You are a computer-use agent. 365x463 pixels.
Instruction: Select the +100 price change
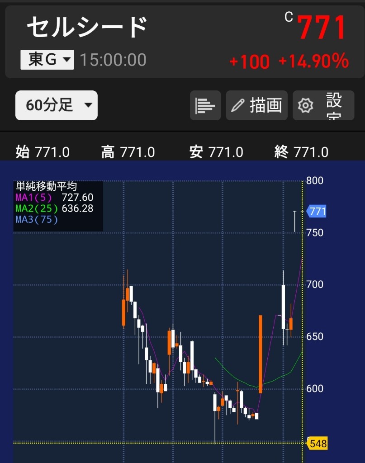click(250, 61)
